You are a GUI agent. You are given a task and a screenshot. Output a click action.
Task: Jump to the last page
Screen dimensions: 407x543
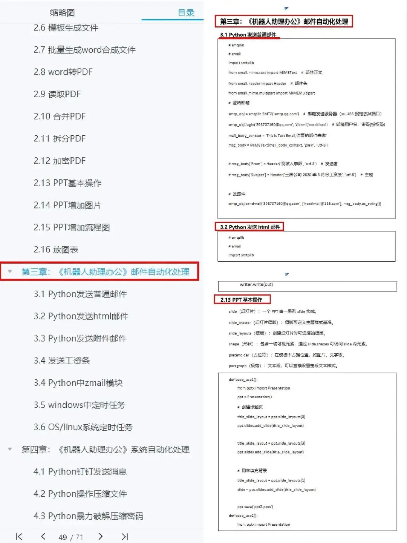click(x=125, y=537)
